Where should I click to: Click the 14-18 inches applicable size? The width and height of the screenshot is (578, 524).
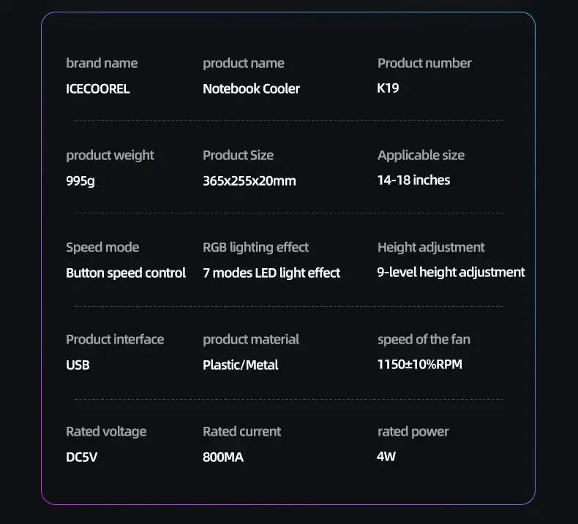[x=413, y=180]
